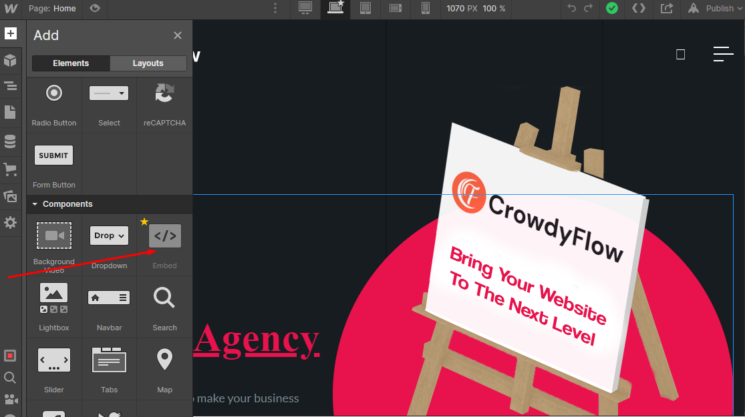Add a Radio Button element
The height and width of the screenshot is (417, 745).
pyautogui.click(x=54, y=105)
